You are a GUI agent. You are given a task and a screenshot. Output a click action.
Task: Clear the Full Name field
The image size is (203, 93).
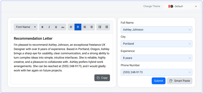(190, 30)
